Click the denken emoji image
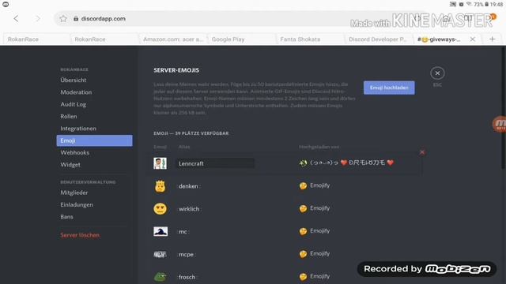The width and height of the screenshot is (506, 284). [x=160, y=186]
